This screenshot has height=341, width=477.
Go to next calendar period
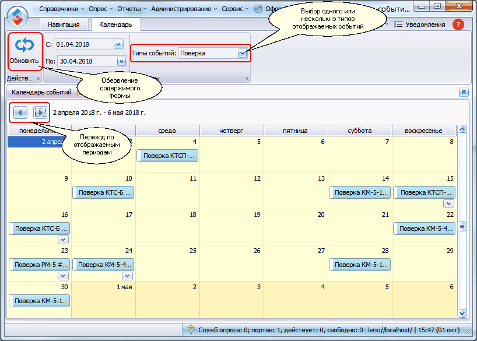[40, 112]
